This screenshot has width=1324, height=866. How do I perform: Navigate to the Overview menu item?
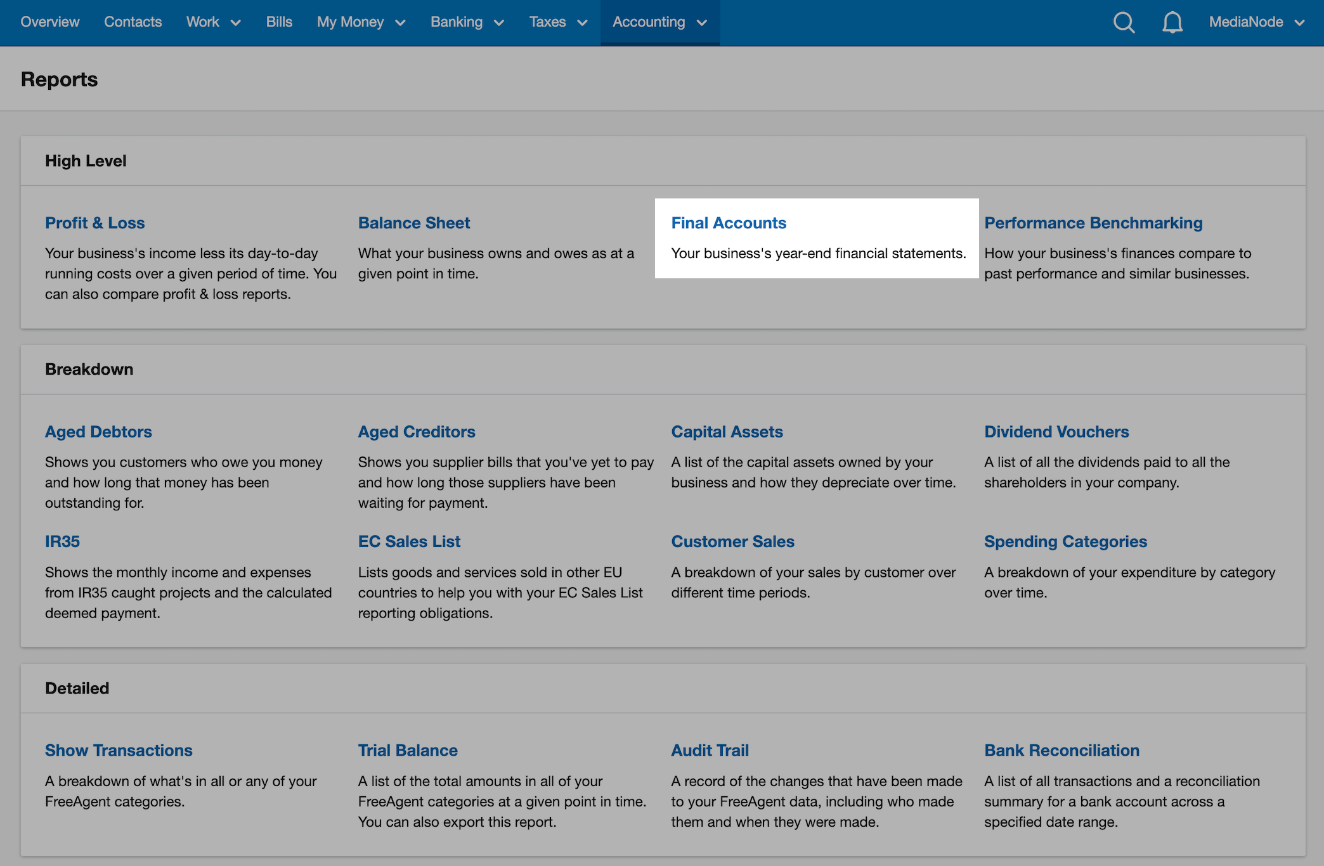point(50,22)
